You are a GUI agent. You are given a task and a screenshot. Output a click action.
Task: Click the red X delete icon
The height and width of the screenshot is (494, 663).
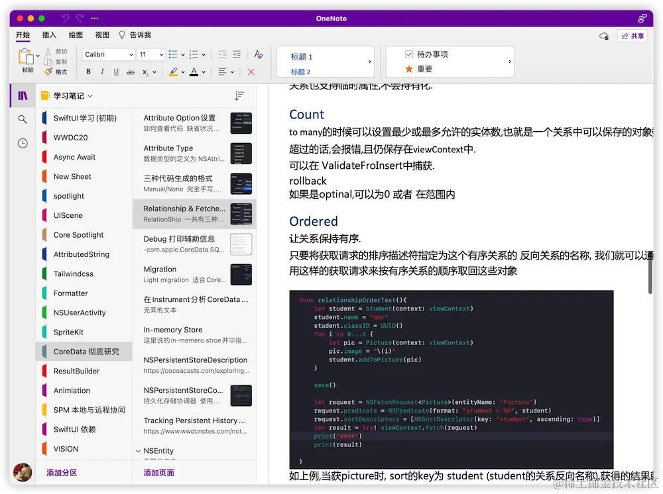[x=251, y=72]
